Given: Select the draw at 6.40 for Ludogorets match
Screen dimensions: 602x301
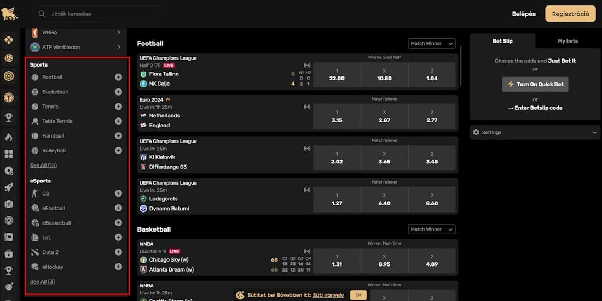Looking at the screenshot, I should [384, 200].
